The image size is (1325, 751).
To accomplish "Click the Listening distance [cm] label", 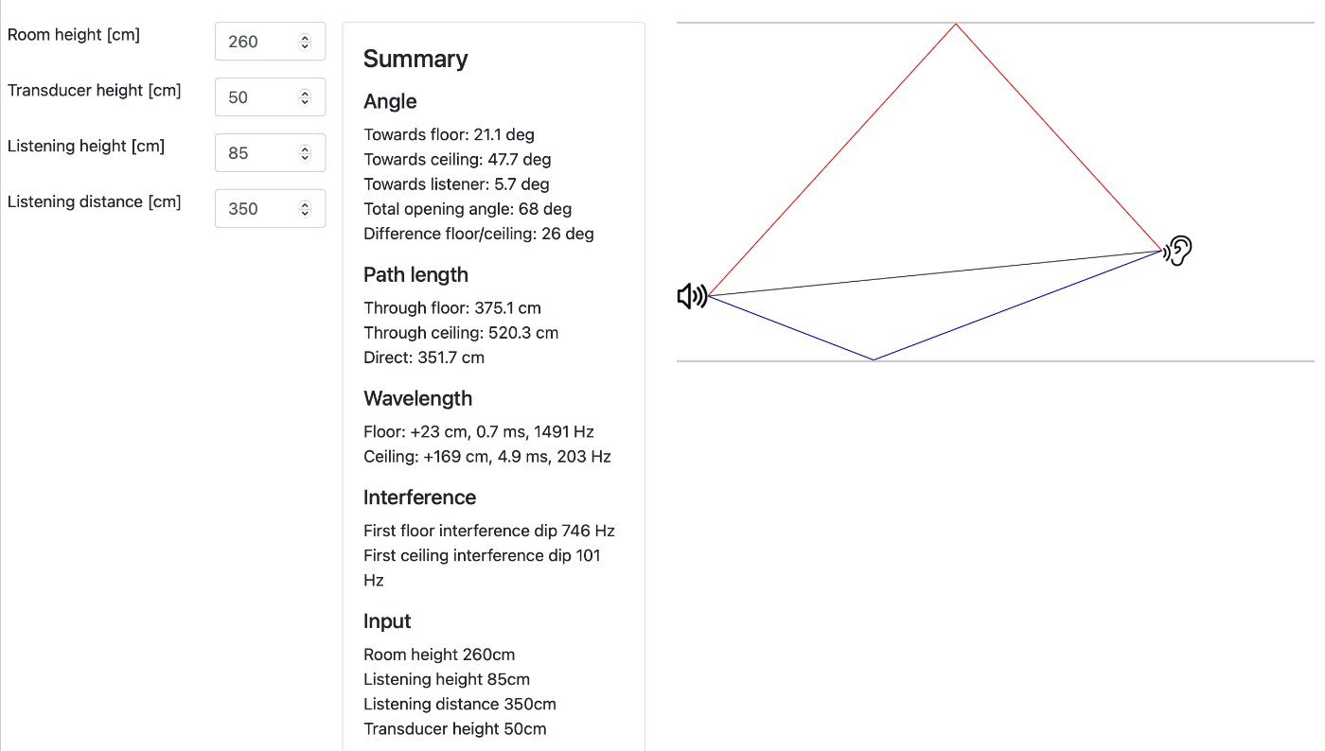I will pos(95,202).
